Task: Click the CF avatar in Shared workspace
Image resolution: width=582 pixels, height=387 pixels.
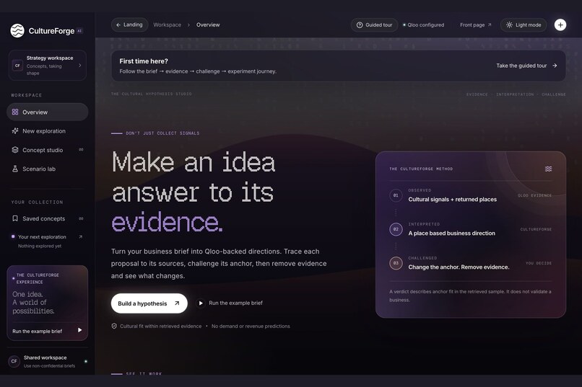Action: point(14,361)
